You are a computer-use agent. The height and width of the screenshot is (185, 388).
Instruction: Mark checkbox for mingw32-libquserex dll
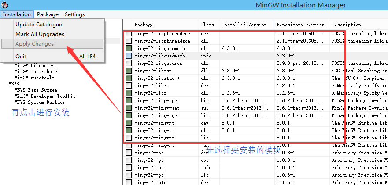click(129, 63)
